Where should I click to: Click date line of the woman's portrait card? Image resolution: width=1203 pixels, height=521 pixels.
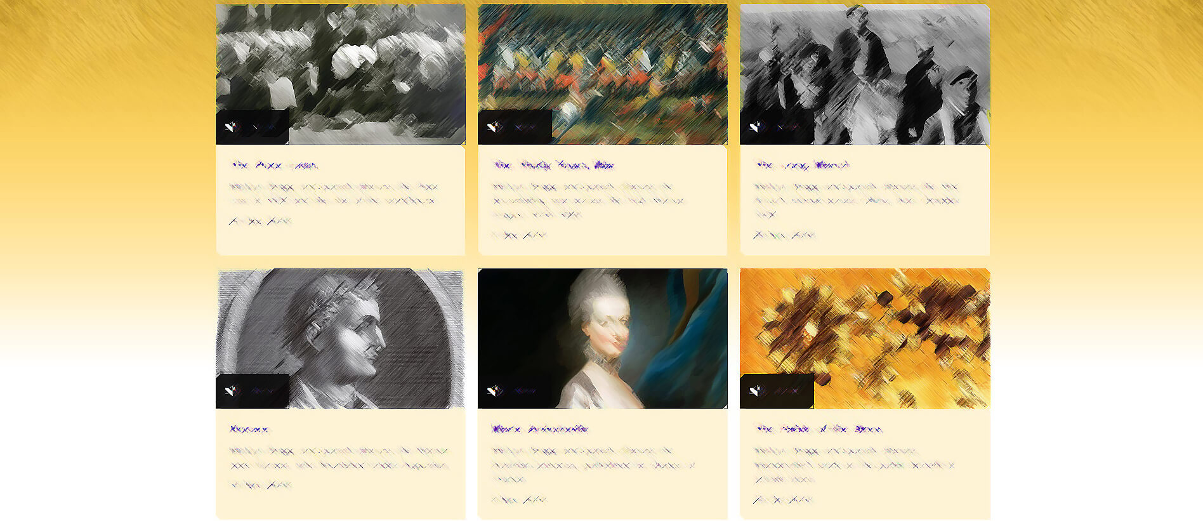pyautogui.click(x=519, y=499)
